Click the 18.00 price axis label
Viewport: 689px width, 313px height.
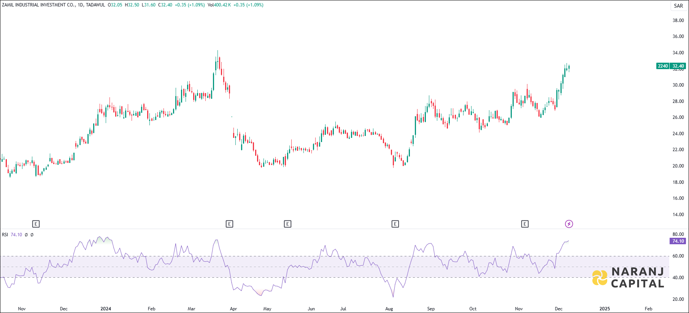(x=678, y=182)
